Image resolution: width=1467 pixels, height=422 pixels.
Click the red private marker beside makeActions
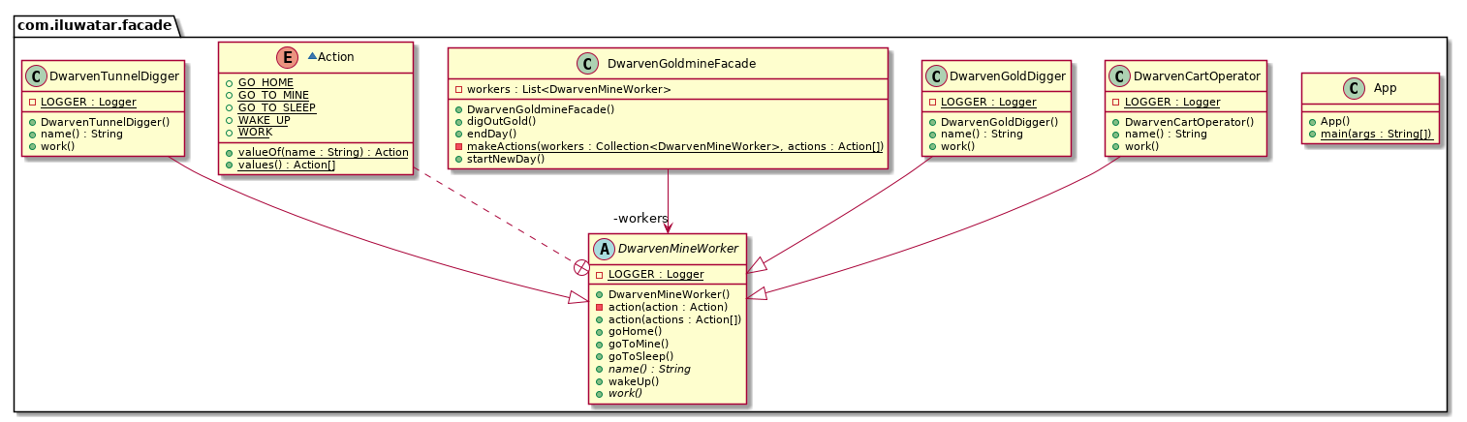coord(459,145)
